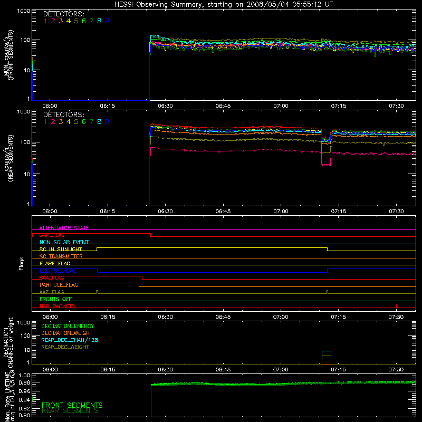Select detector 4 in front segments legend

[x=69, y=21]
